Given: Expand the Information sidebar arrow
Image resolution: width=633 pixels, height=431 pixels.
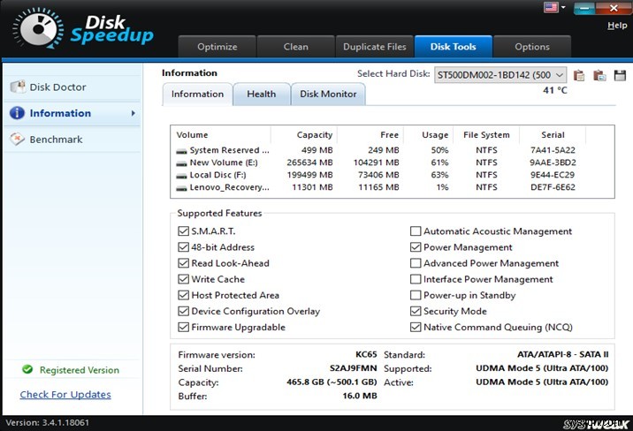Looking at the screenshot, I should [133, 113].
